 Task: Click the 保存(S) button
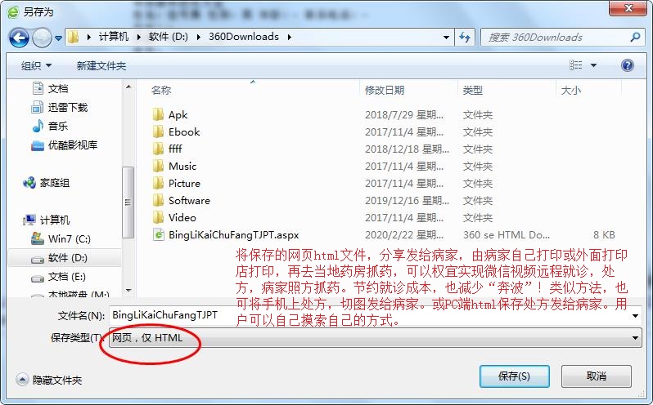pos(515,376)
